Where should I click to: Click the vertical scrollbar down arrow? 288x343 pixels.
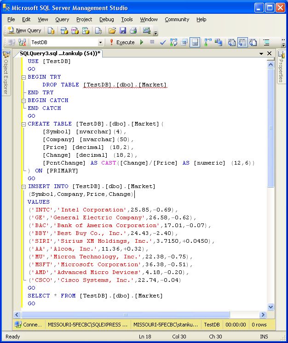click(271, 307)
